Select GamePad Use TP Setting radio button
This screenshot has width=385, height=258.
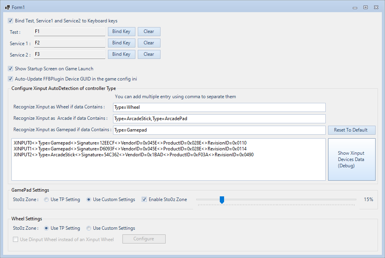tap(46, 199)
